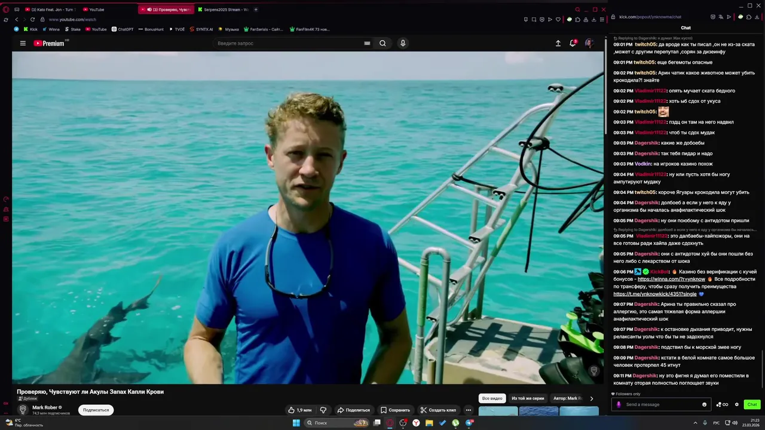Open the on-screen keyboard in search box
Viewport: 765px width, 430px height.
[367, 43]
